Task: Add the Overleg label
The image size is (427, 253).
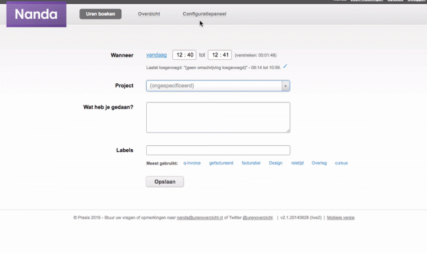Action: point(319,163)
